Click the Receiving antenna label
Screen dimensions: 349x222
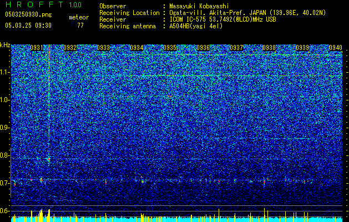pyautogui.click(x=128, y=26)
